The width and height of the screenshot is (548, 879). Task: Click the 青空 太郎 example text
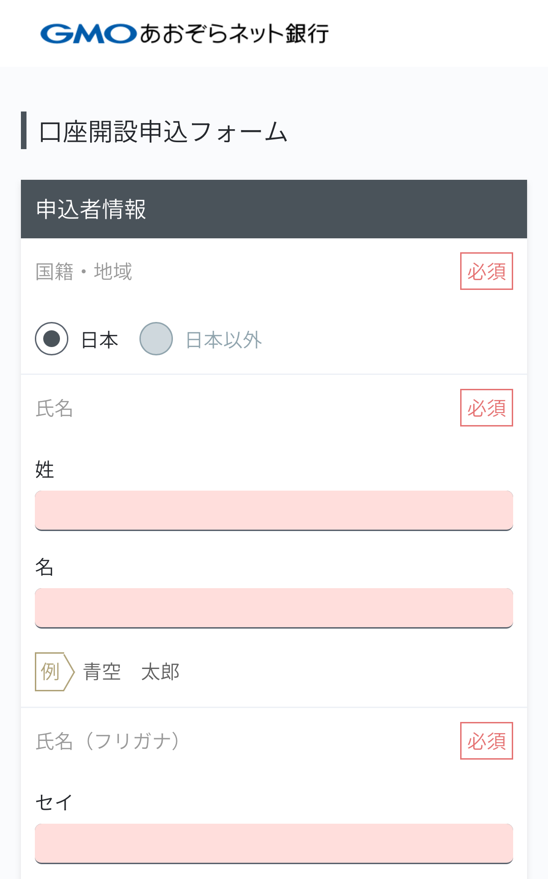point(131,672)
